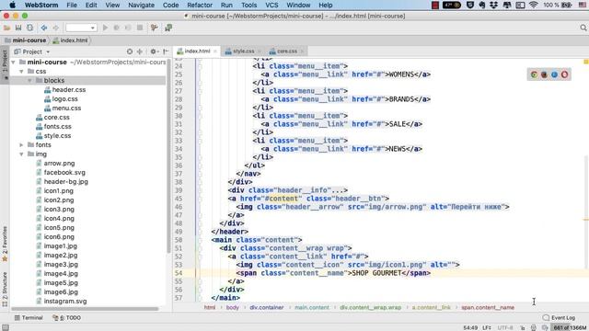Image resolution: width=589 pixels, height=331 pixels.
Task: Open the run configuration dropdown
Action: [81, 28]
